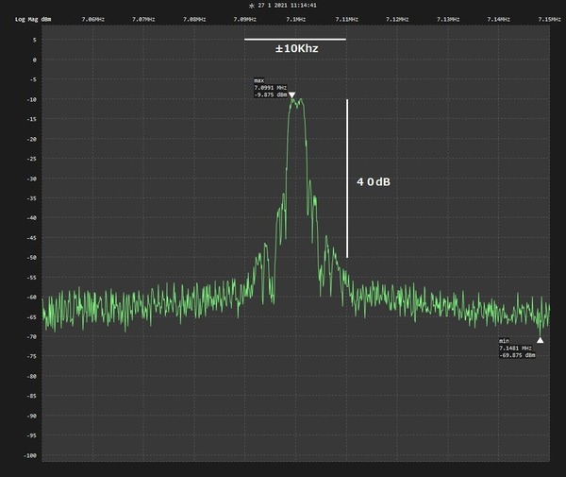Click the -45 dBm y-axis label

[x=32, y=238]
